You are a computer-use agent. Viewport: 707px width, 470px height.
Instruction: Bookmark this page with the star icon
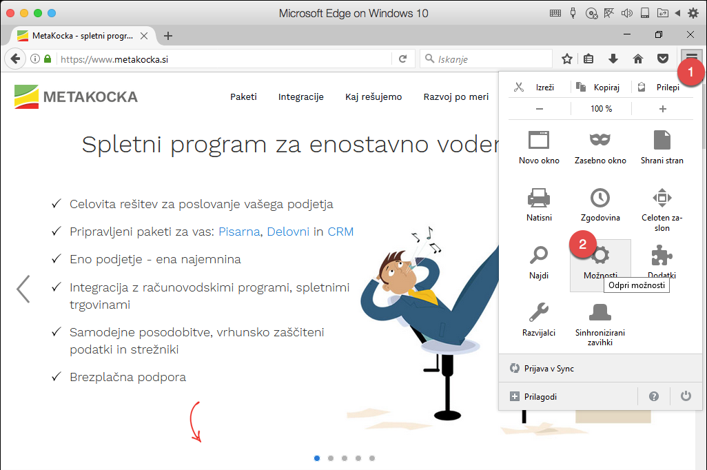click(567, 59)
